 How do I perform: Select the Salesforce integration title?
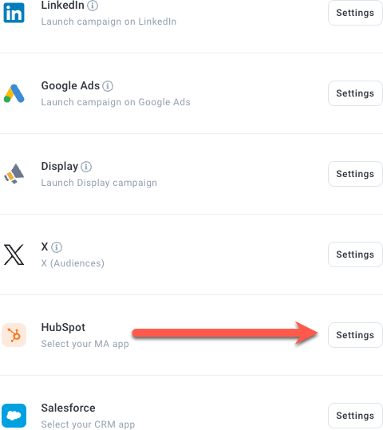(68, 408)
